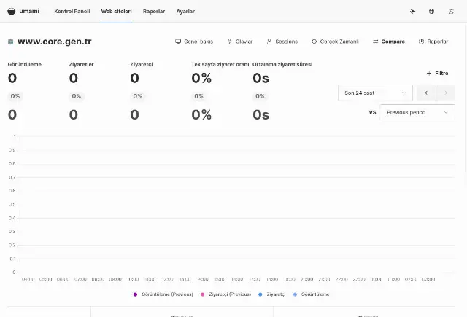The width and height of the screenshot is (467, 317).
Task: Open Genel bakış overview view
Action: coord(194,42)
